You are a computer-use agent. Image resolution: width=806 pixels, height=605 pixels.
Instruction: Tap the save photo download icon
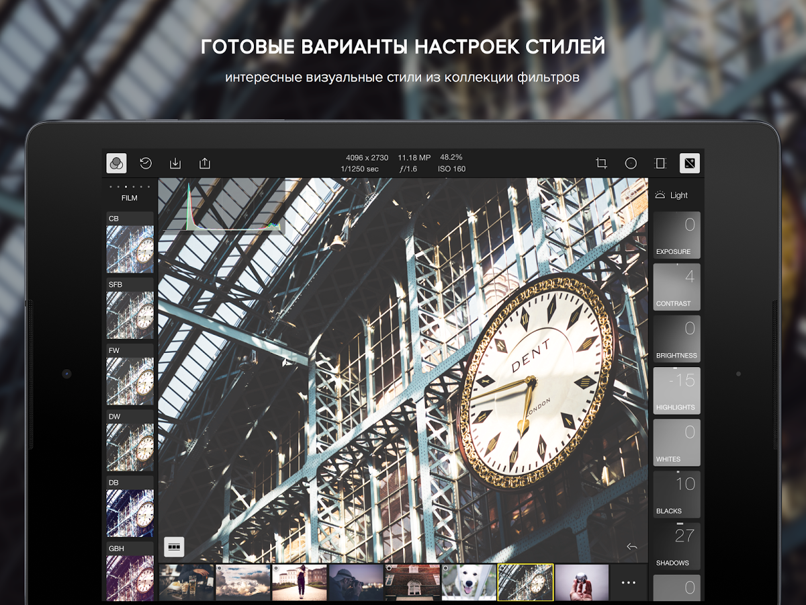[x=175, y=163]
